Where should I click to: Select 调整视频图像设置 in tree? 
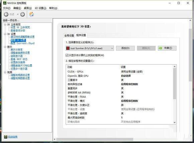[x=20, y=78]
